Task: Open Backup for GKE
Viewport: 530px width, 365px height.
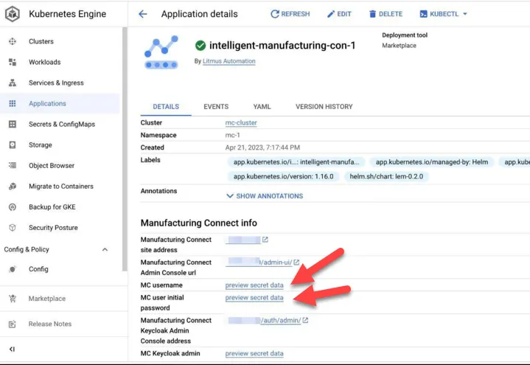Action: click(52, 207)
